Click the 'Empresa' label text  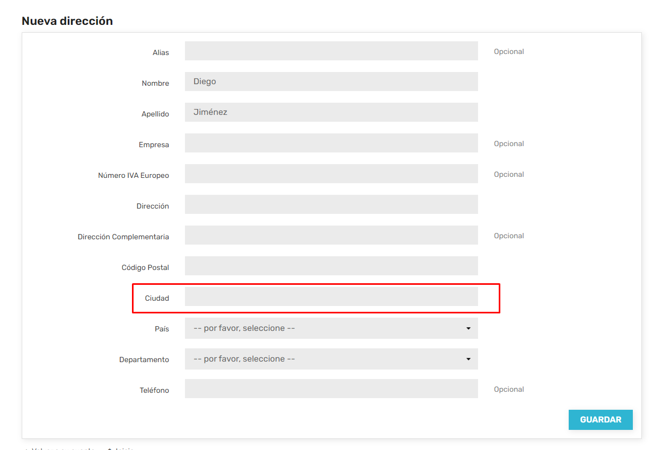154,145
